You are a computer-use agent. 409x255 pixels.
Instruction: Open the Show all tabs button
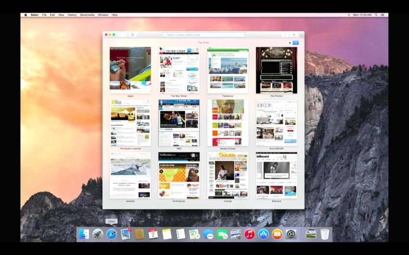click(294, 35)
